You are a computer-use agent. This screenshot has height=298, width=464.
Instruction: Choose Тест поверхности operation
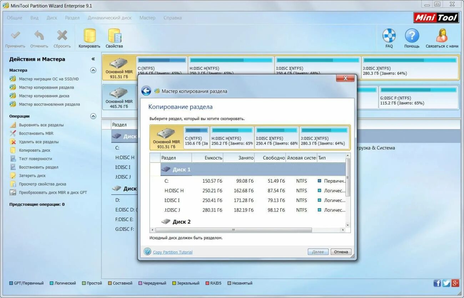pos(35,159)
